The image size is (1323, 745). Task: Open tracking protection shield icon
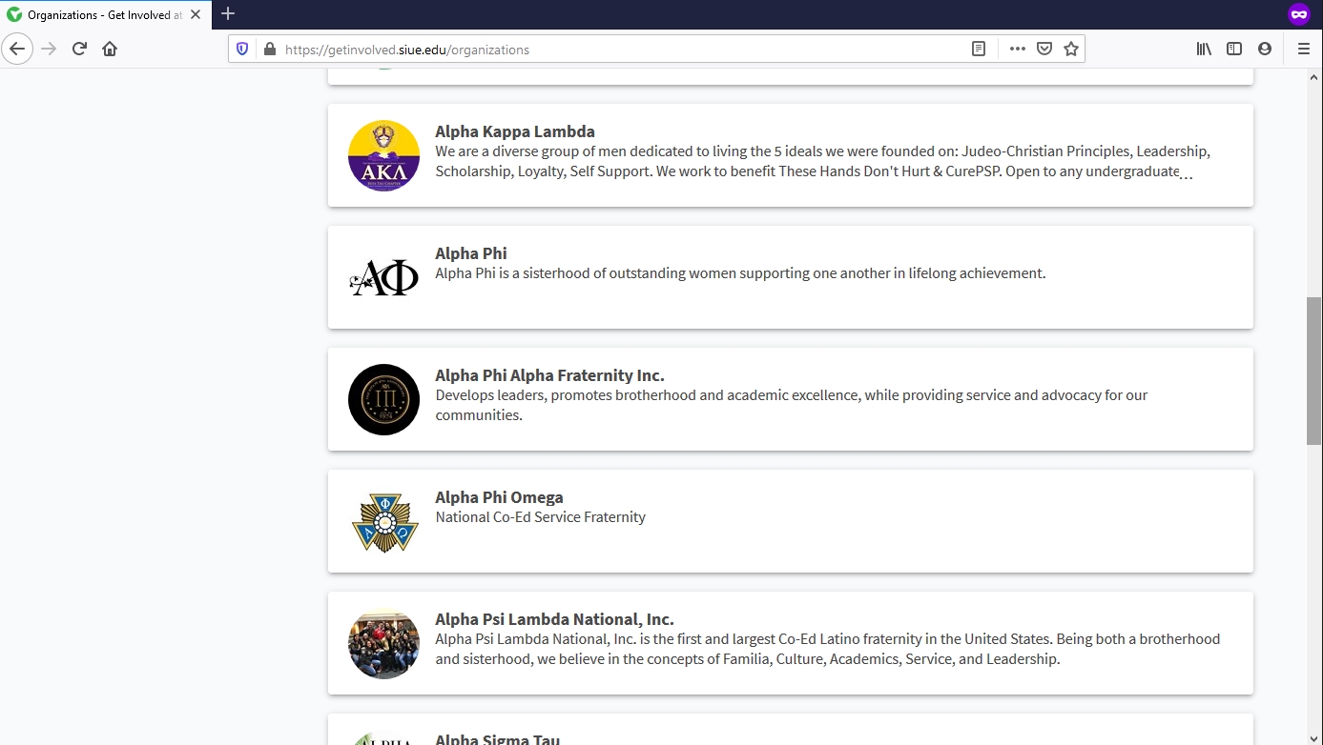[x=242, y=50]
